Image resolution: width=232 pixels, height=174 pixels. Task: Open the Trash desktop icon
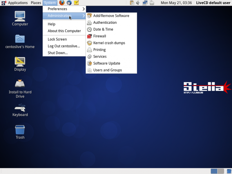20,132
